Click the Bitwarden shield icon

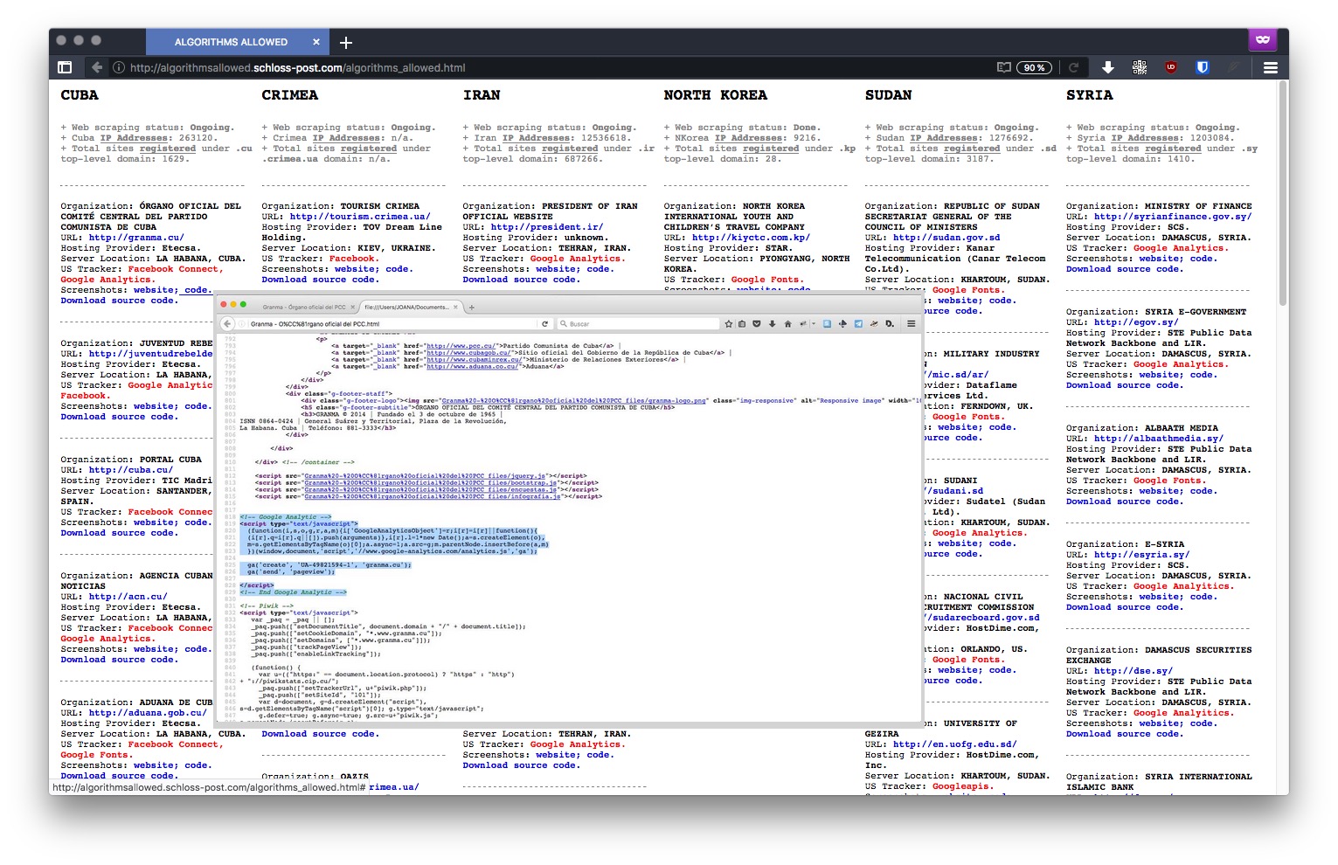click(1203, 67)
